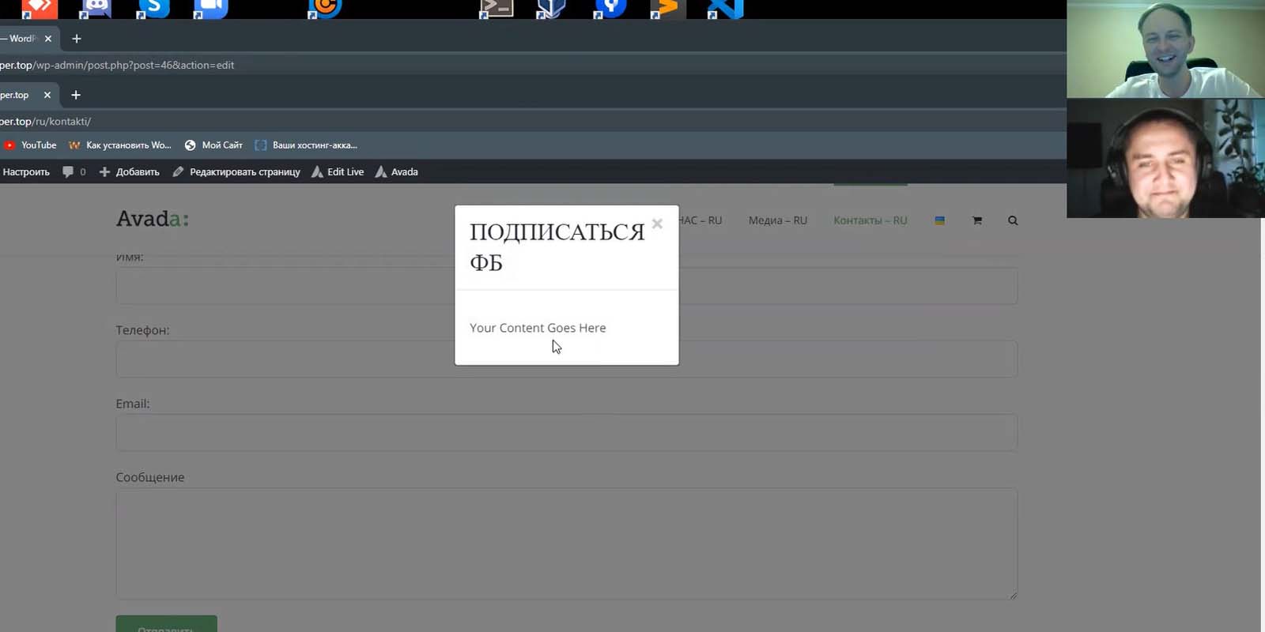Open new tab next to WordPress tab
The image size is (1265, 632).
77,39
